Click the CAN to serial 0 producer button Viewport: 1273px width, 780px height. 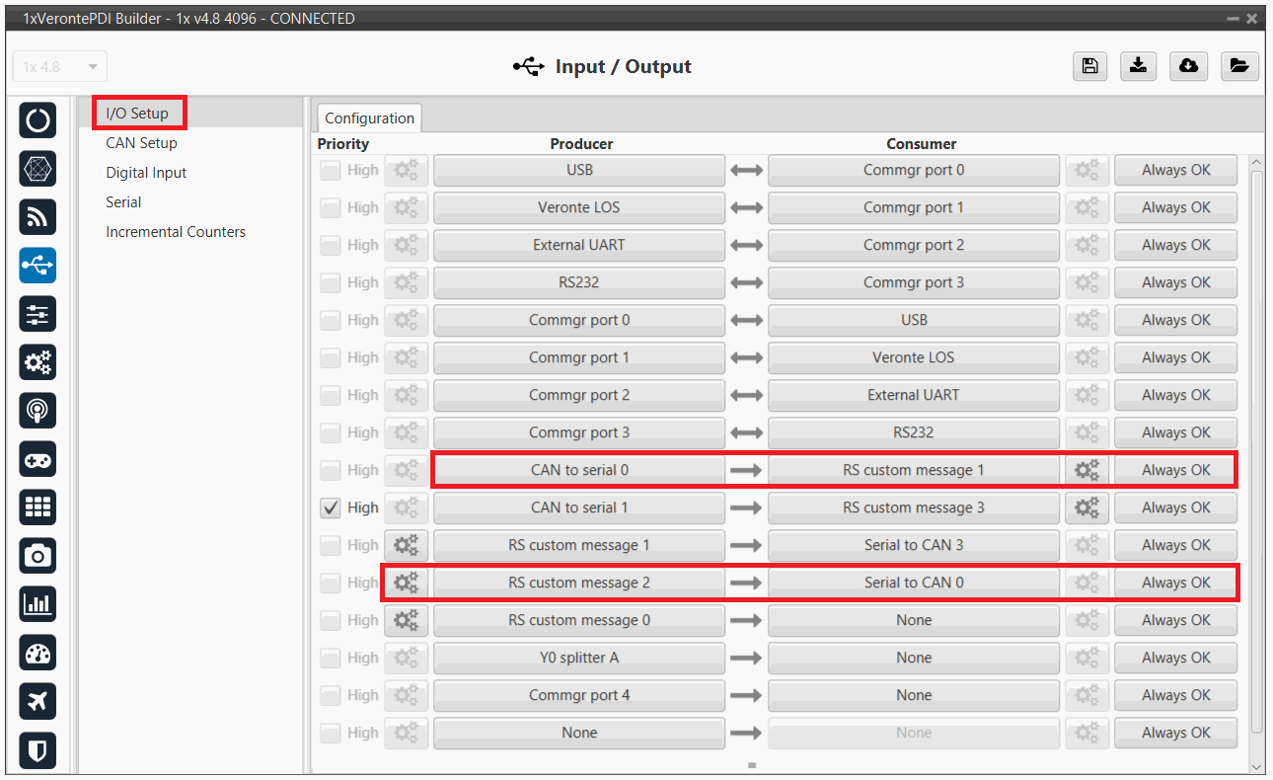pos(579,470)
